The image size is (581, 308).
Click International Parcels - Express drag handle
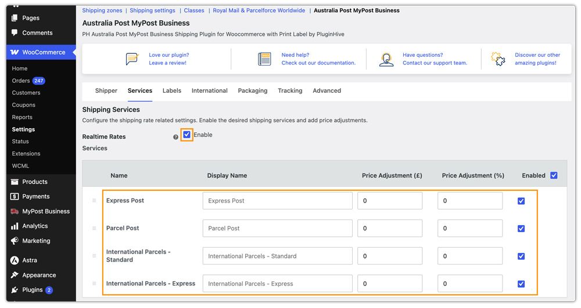coord(94,284)
